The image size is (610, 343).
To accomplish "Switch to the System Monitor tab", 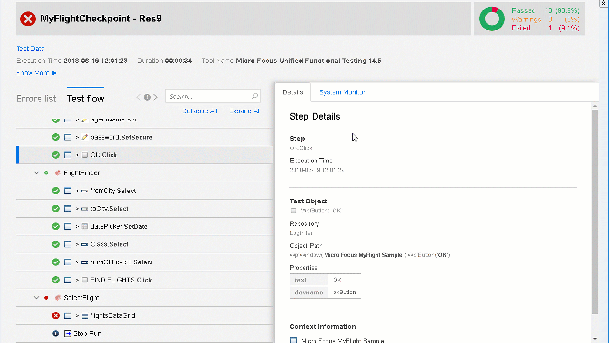I will click(342, 92).
